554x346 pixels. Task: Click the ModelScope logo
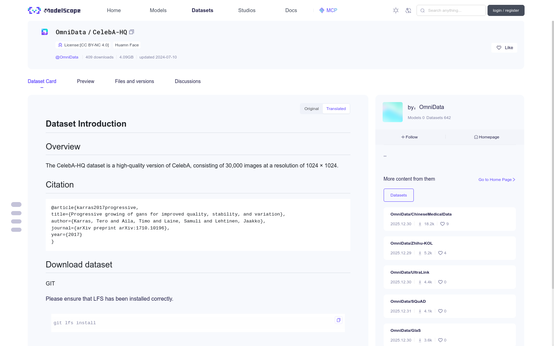[54, 10]
